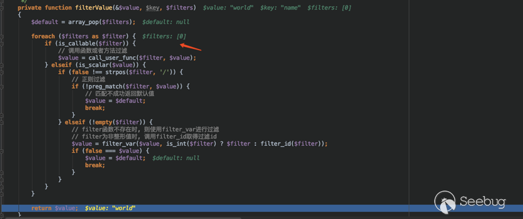Collapse the foreach loop fold marker
The width and height of the screenshot is (523, 219).
pos(1,36)
